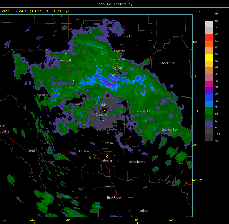
Task: Click the RockyMH city label
Action: 65,60
